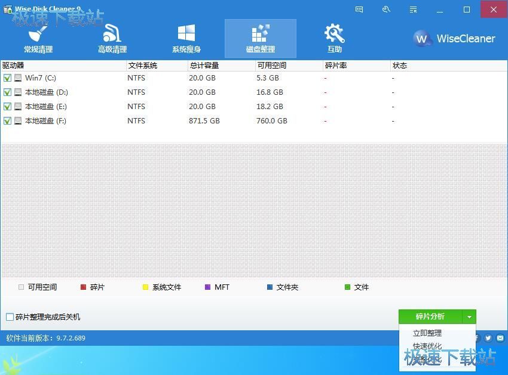Uncheck the 本地磁盘 (E:) drive checkbox
This screenshot has width=508, height=375.
7,106
